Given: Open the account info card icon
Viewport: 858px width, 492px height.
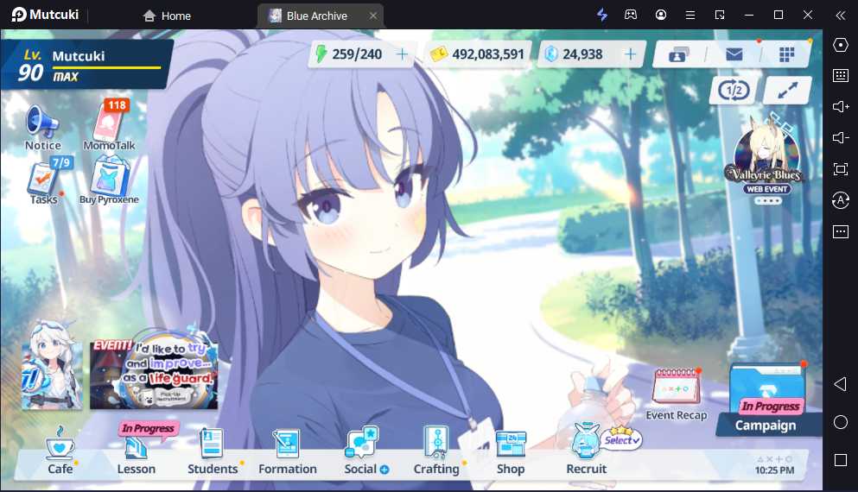Looking at the screenshot, I should click(678, 54).
